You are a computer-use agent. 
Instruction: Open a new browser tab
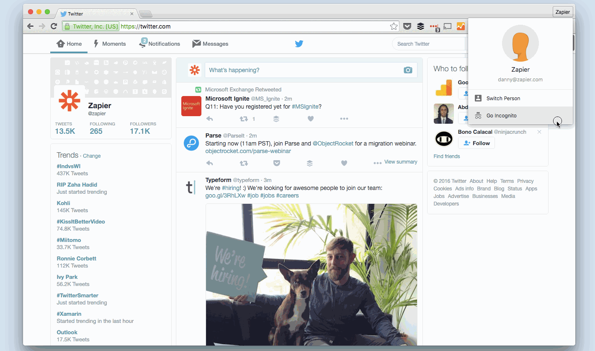(x=145, y=14)
